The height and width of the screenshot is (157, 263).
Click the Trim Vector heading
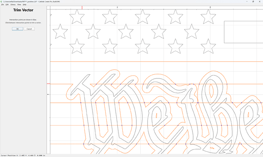point(23,10)
